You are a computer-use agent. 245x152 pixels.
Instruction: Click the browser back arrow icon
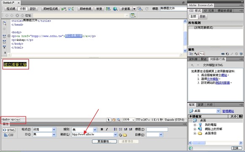[x=7, y=16]
